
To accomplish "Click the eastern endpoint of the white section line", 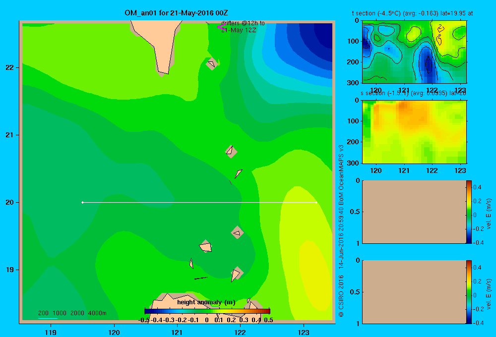I will tap(316, 202).
